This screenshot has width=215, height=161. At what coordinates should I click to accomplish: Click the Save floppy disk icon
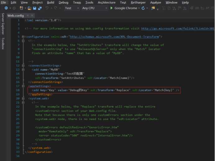(34, 8)
